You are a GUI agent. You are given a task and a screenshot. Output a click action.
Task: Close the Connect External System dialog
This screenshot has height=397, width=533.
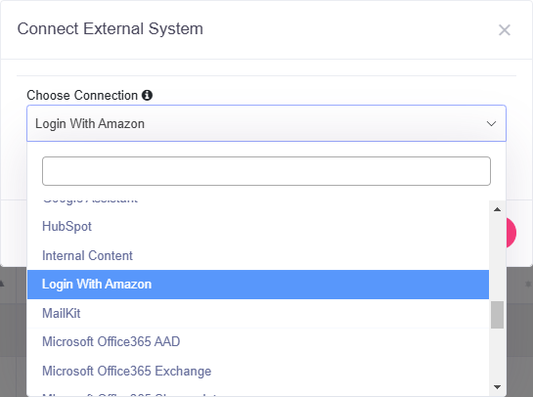[505, 30]
